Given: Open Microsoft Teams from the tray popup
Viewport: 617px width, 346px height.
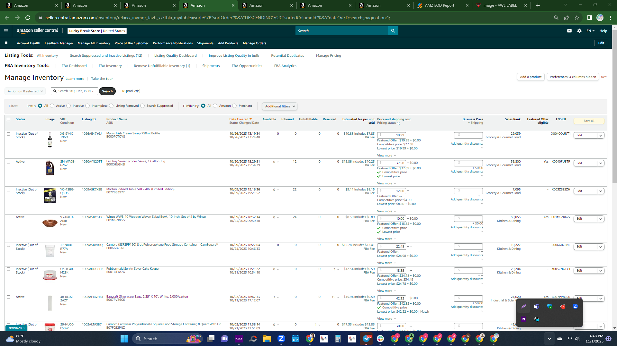Looking at the screenshot, I should click(x=536, y=306).
